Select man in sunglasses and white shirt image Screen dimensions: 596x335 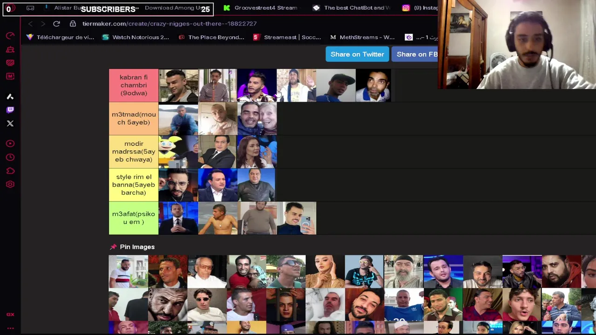pos(207,305)
